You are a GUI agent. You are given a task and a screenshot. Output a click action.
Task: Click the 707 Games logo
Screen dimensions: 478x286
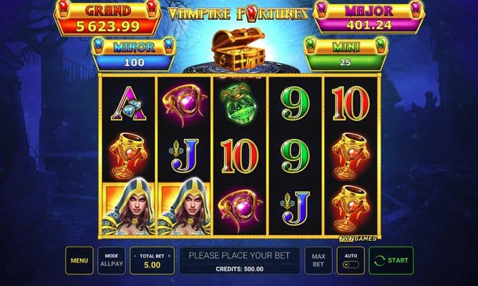click(358, 239)
